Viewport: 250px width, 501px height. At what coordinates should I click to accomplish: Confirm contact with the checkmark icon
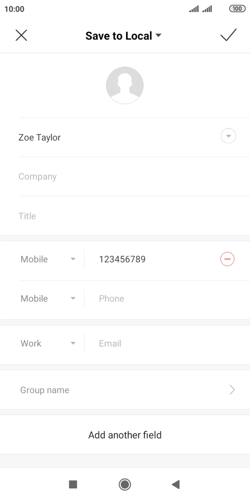[228, 35]
